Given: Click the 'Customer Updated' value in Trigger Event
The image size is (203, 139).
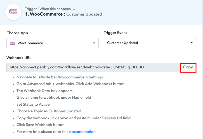Looking at the screenshot, I should click(x=122, y=43).
